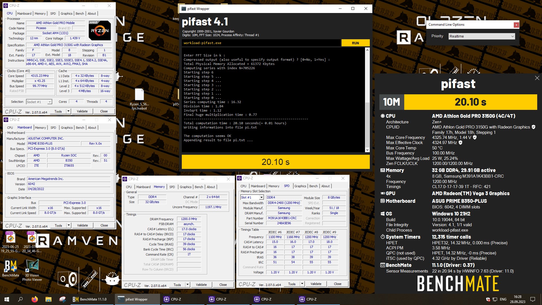
Task: Open File Explorer from the taskbar
Action: tap(49, 299)
